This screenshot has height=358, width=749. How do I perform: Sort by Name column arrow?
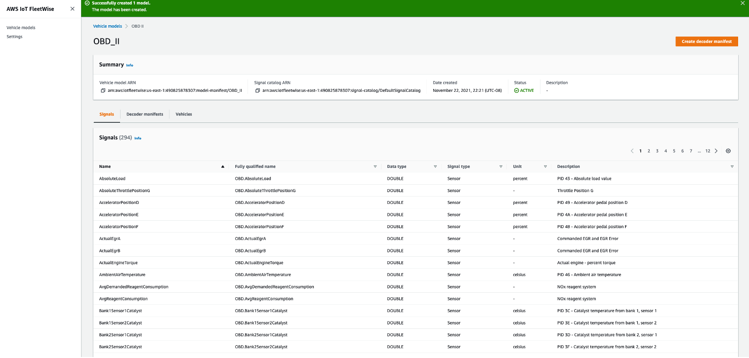(x=223, y=167)
